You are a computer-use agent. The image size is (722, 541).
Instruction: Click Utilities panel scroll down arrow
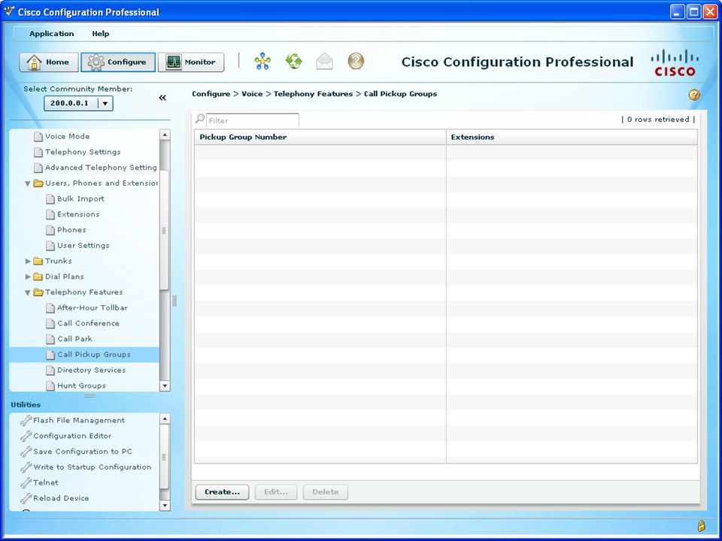point(165,506)
